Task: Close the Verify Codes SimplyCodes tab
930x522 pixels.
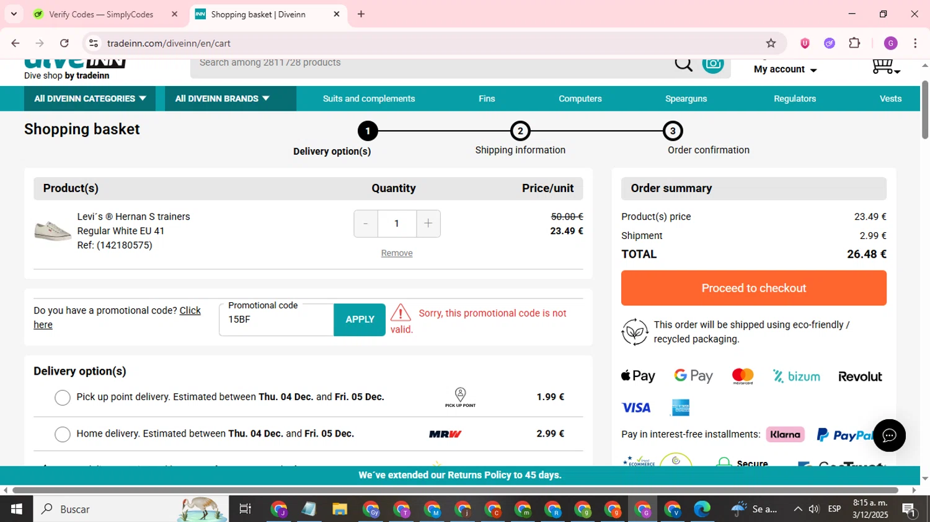Action: tap(174, 14)
